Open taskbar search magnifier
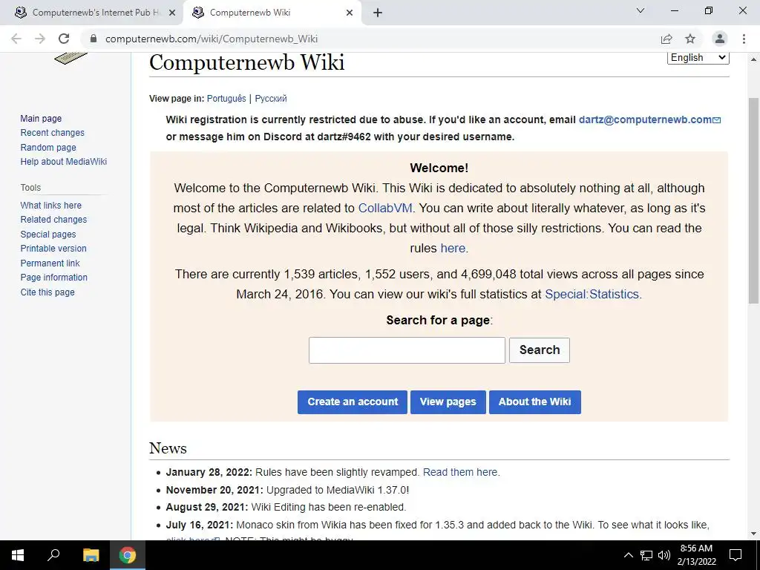 (53, 554)
